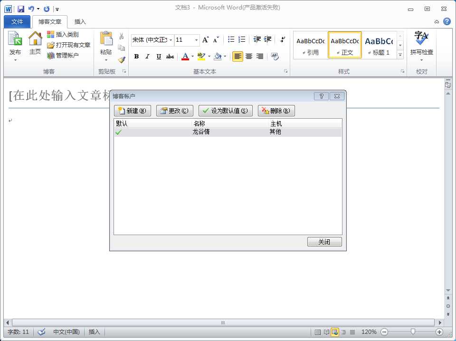Viewport: 456px width, 341px height.
Task: Click Remove (删除) account button
Action: pos(276,111)
